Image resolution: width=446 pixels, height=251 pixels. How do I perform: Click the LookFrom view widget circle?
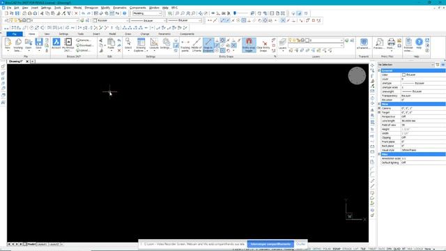pos(357,76)
